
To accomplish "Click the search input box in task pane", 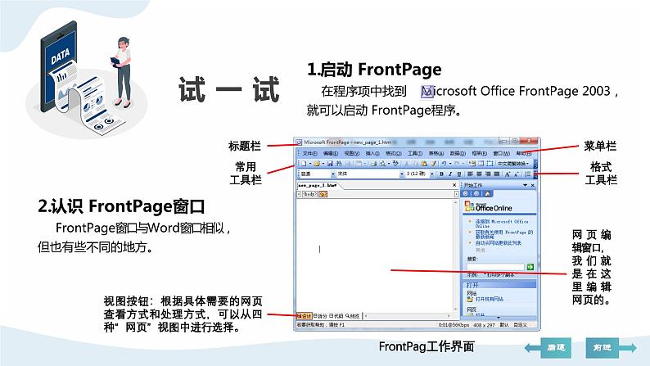I will coord(494,266).
